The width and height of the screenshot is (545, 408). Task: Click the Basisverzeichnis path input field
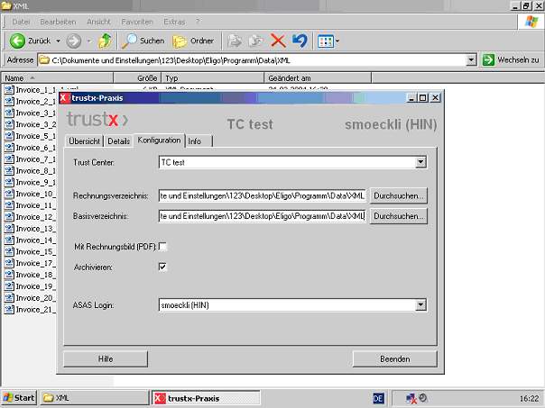click(x=261, y=216)
